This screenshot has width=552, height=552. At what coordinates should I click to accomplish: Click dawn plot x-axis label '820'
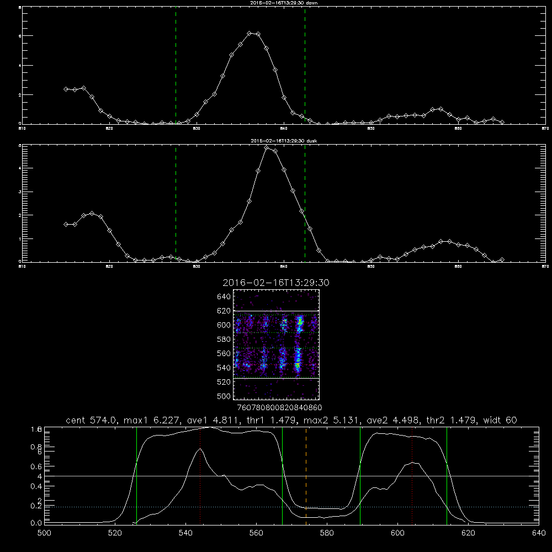pyautogui.click(x=109, y=129)
